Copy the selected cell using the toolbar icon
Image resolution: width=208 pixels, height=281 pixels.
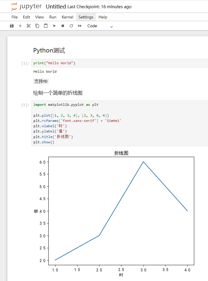(x=37, y=26)
